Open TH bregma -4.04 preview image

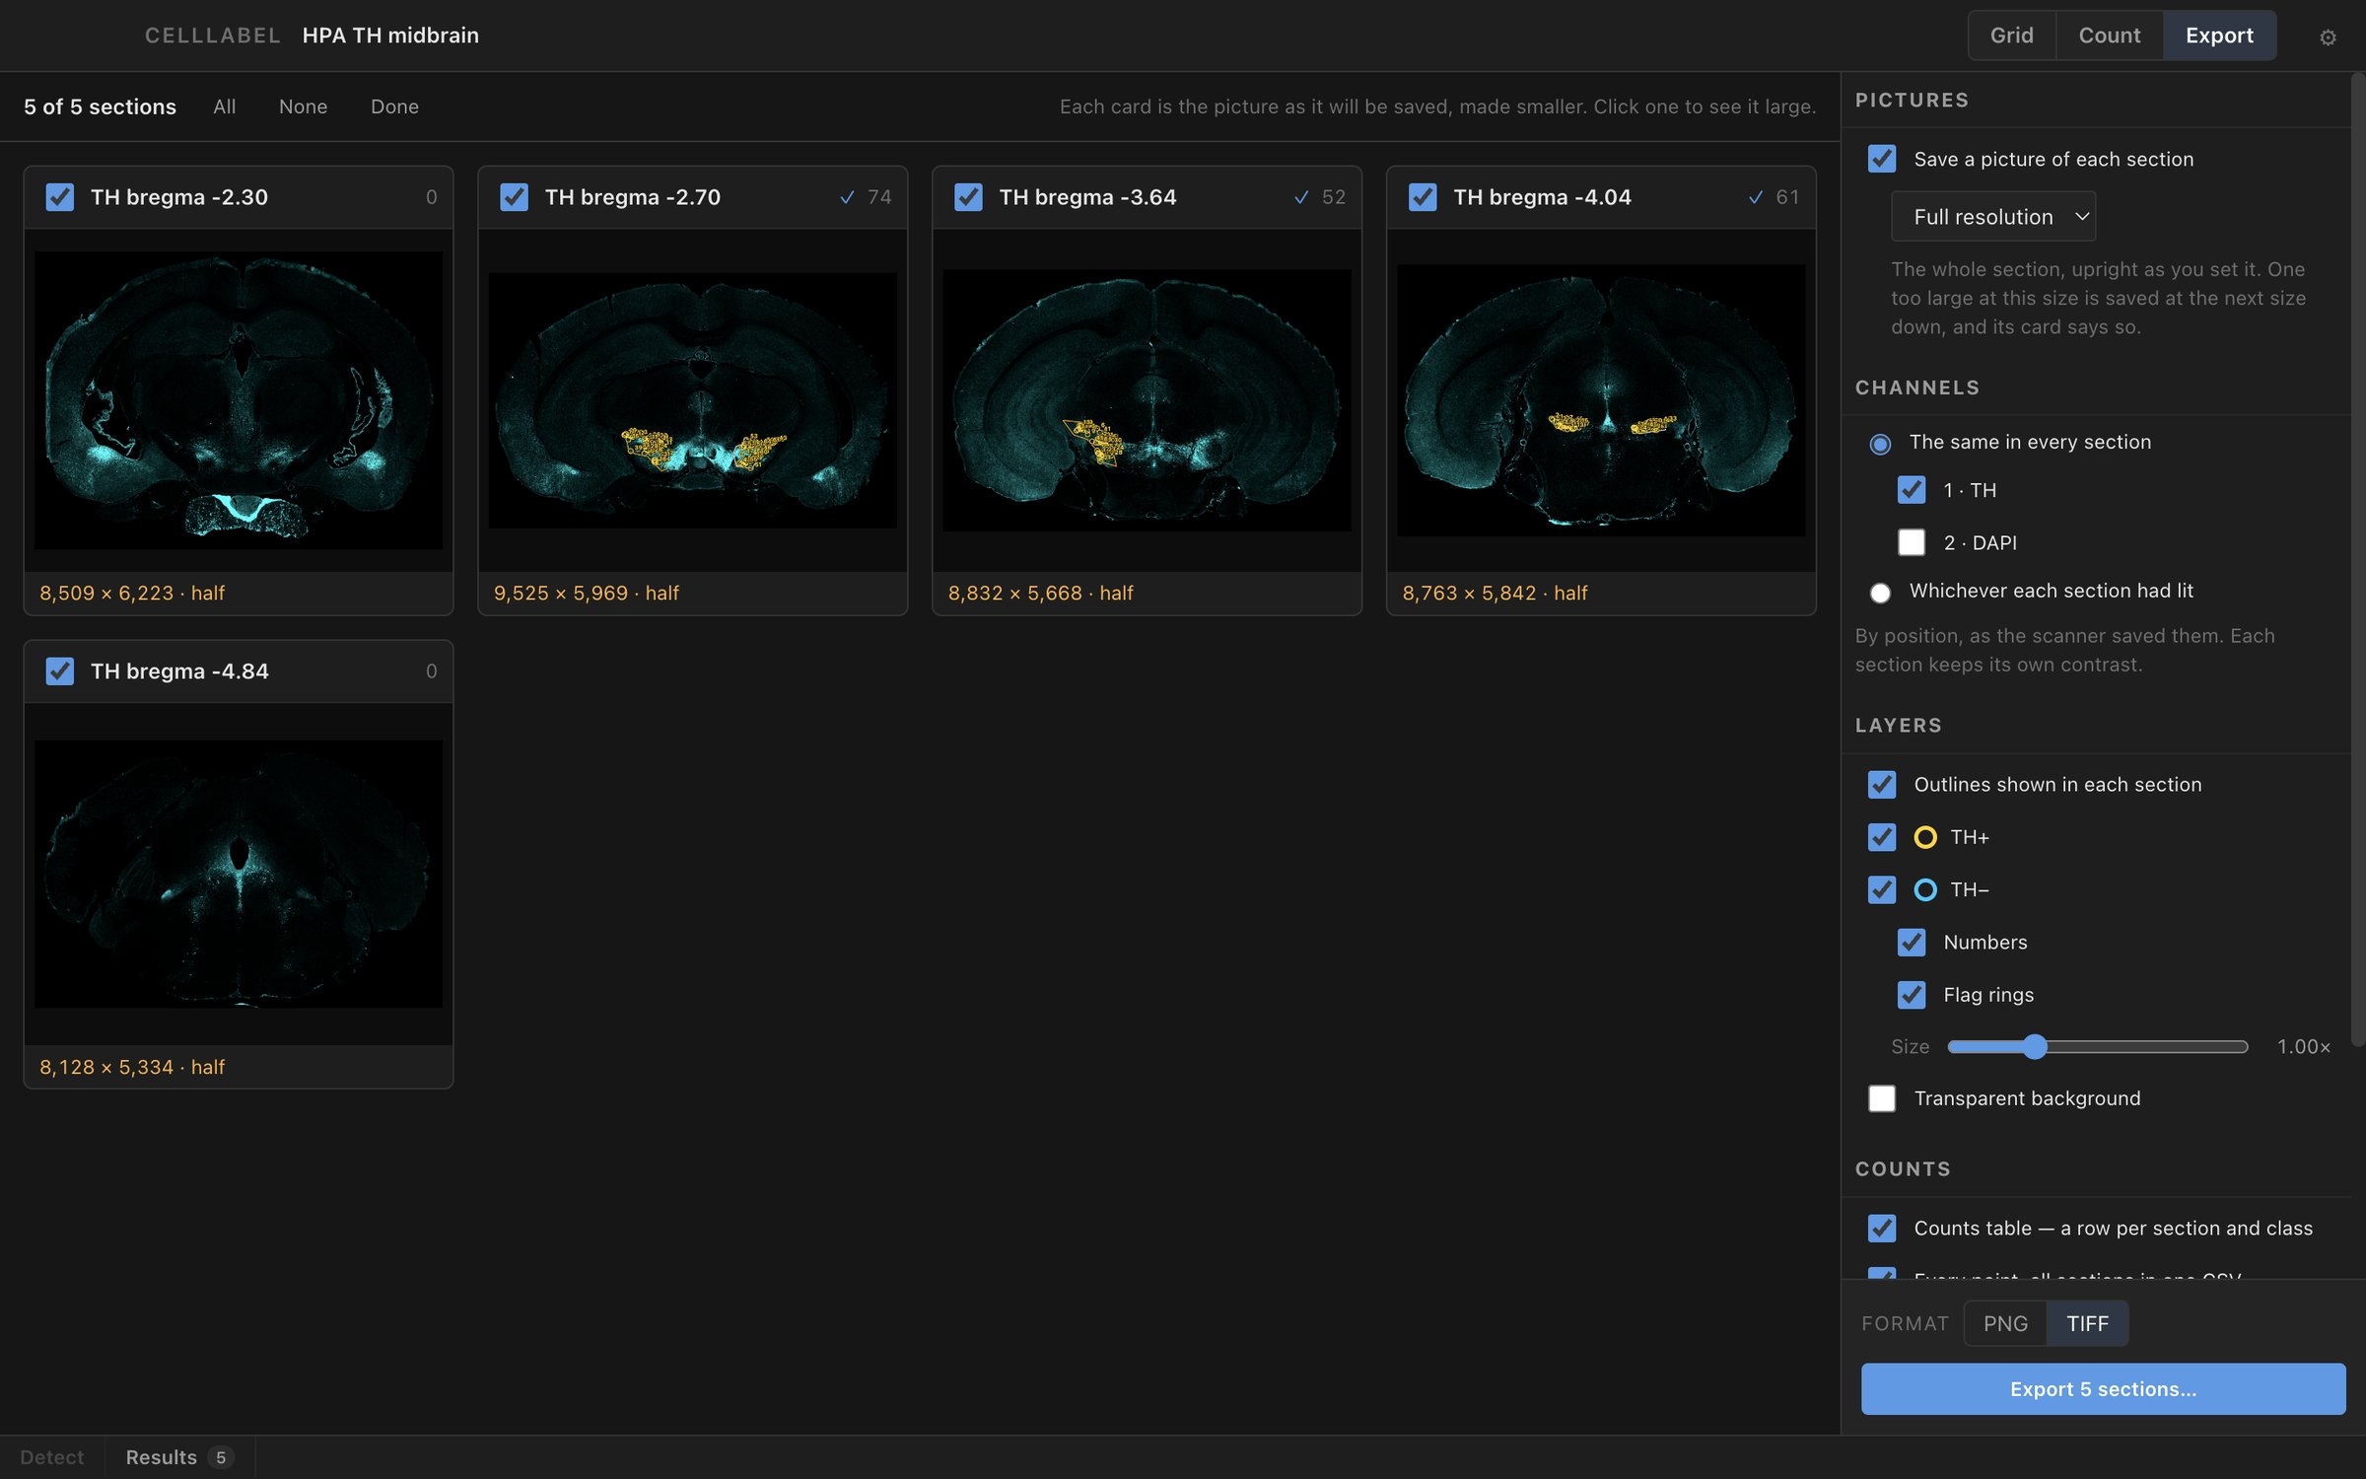[x=1601, y=400]
